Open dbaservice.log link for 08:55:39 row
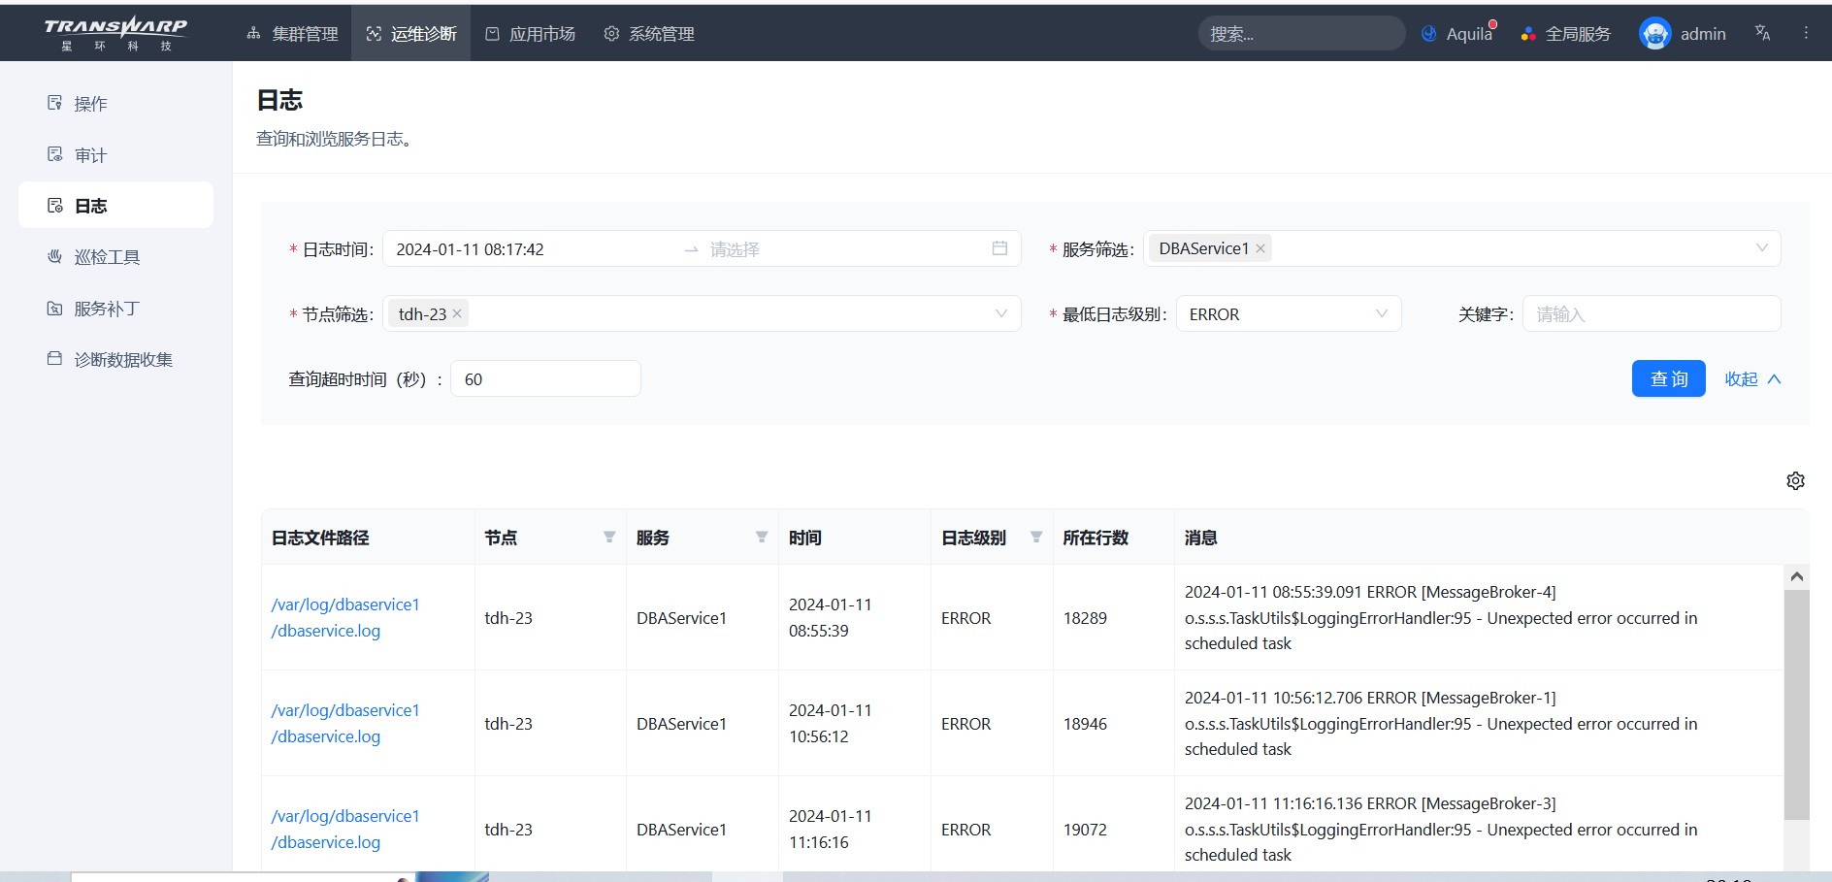Image resolution: width=1832 pixels, height=882 pixels. click(344, 617)
